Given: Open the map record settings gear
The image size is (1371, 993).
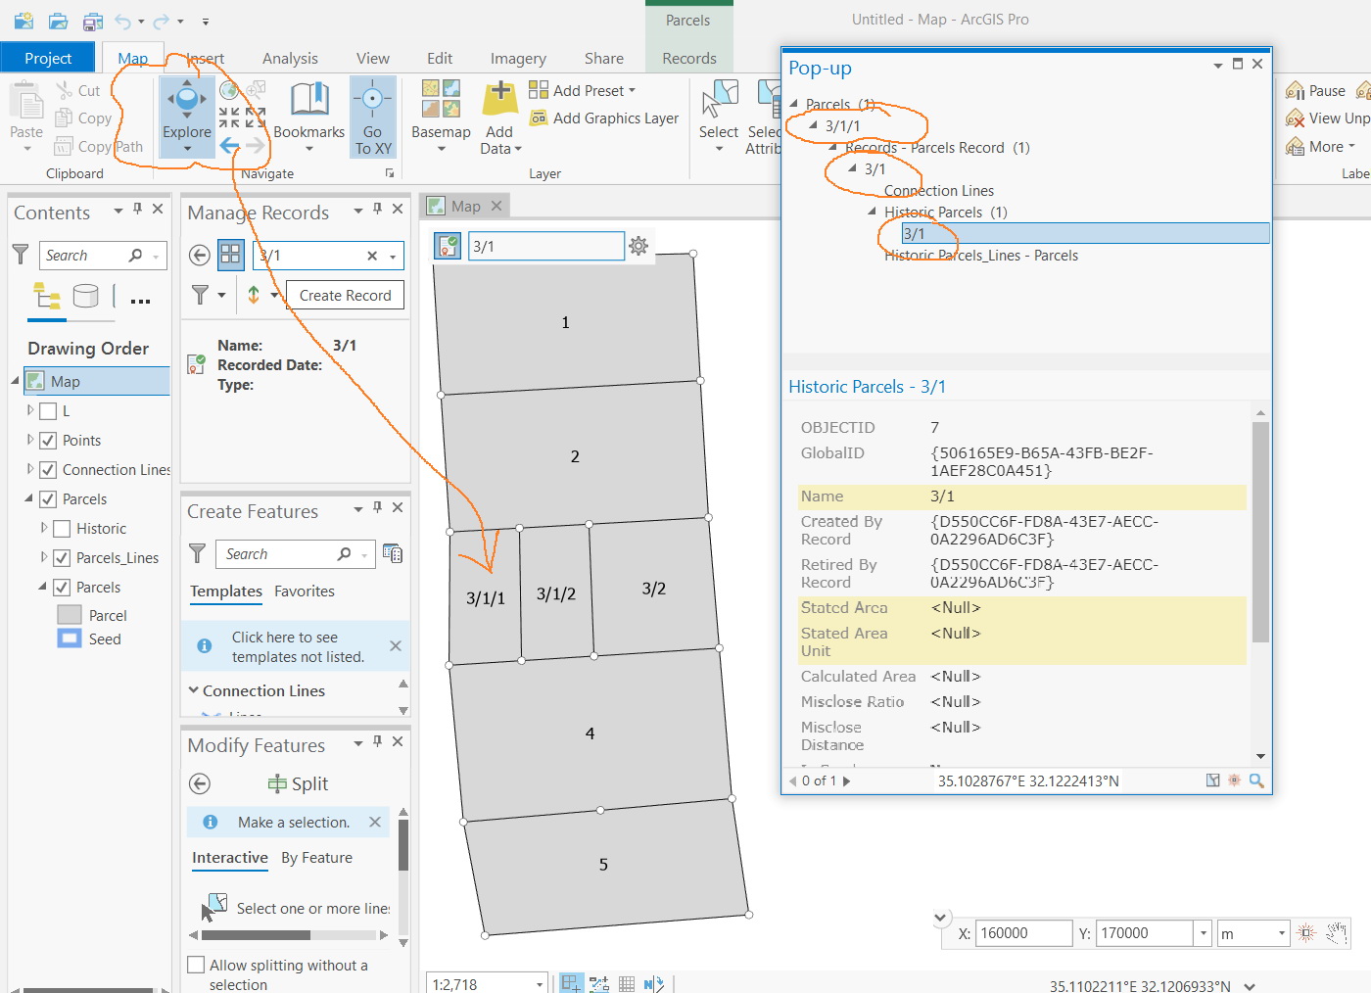Looking at the screenshot, I should (638, 246).
